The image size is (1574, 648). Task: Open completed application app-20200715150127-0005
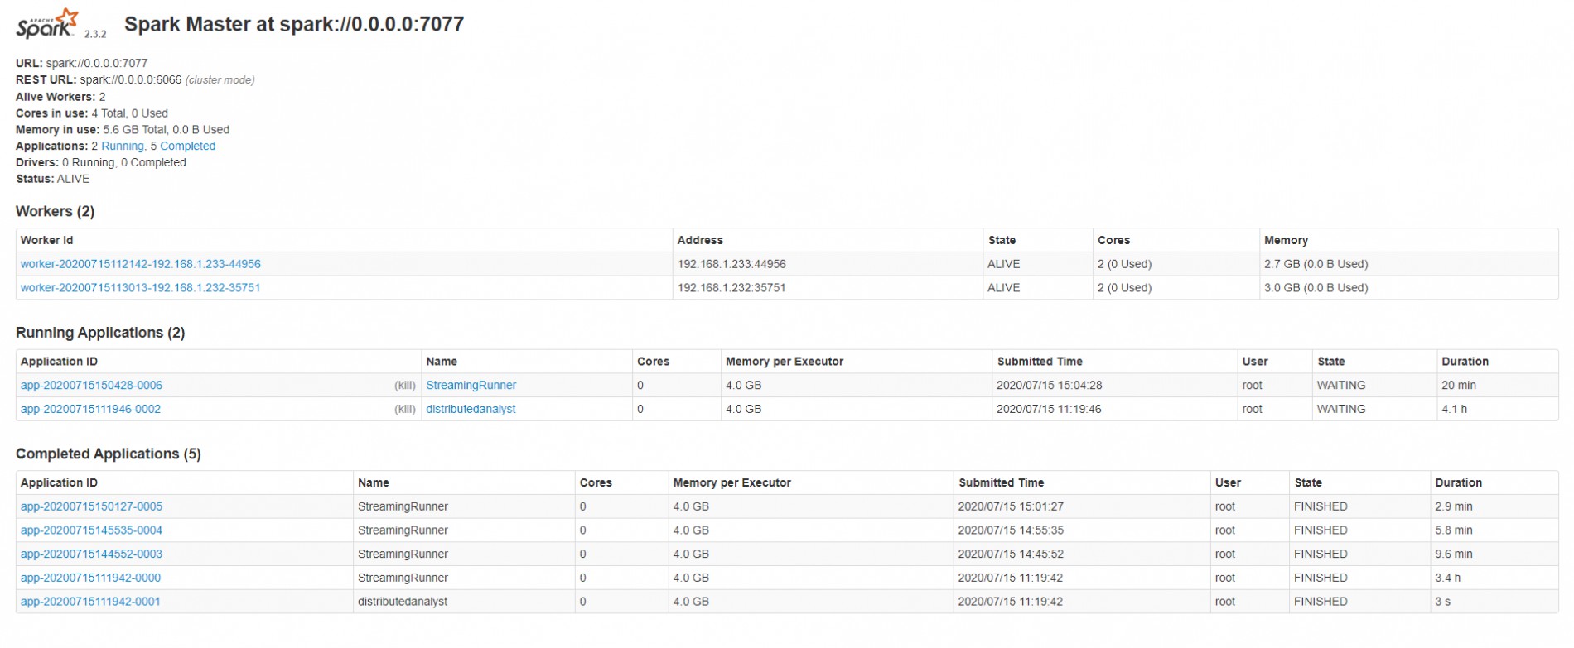pyautogui.click(x=91, y=506)
